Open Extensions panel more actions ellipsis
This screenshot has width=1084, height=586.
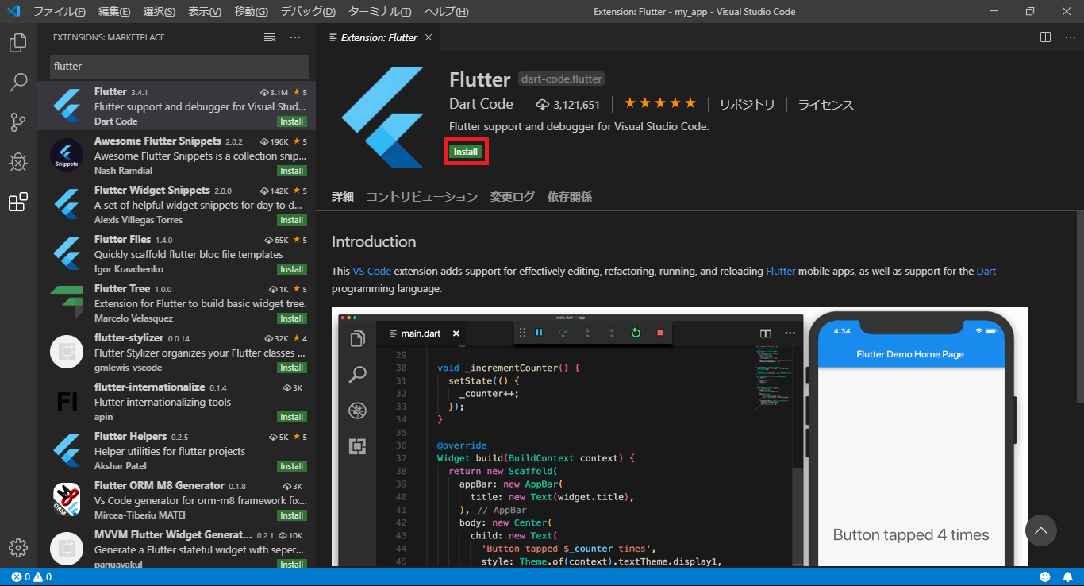point(295,37)
